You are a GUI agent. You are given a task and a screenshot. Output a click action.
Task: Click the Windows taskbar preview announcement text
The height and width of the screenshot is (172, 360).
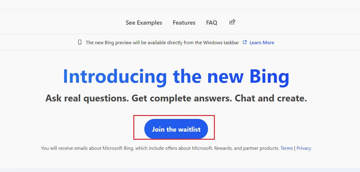[162, 43]
